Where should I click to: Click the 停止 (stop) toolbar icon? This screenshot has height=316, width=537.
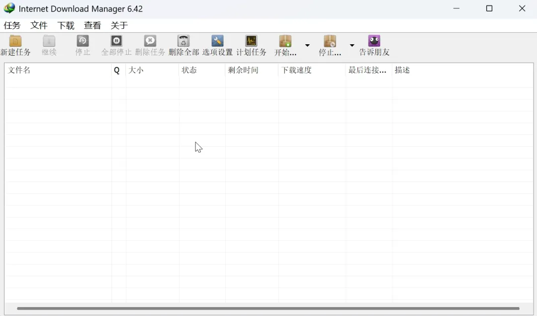tap(83, 41)
